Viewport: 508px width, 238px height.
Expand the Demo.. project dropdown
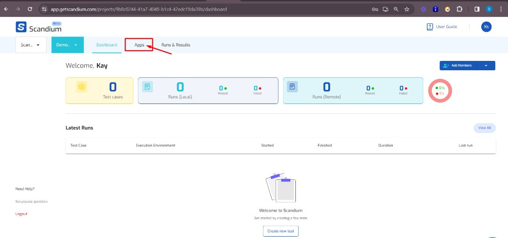[67, 45]
